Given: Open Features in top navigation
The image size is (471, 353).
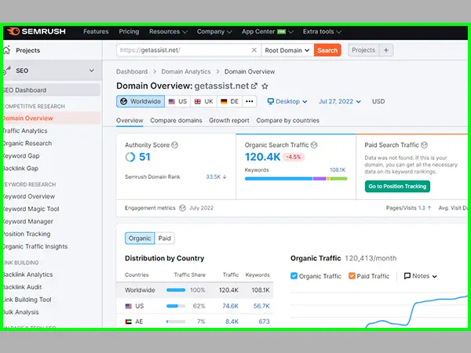Looking at the screenshot, I should pyautogui.click(x=96, y=31).
